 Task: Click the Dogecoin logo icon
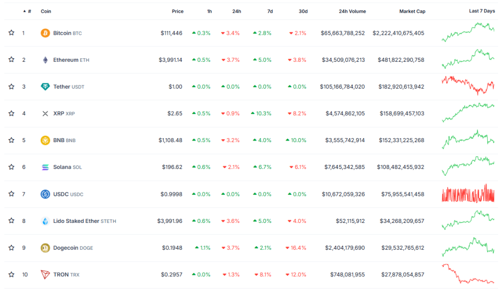[x=45, y=248]
